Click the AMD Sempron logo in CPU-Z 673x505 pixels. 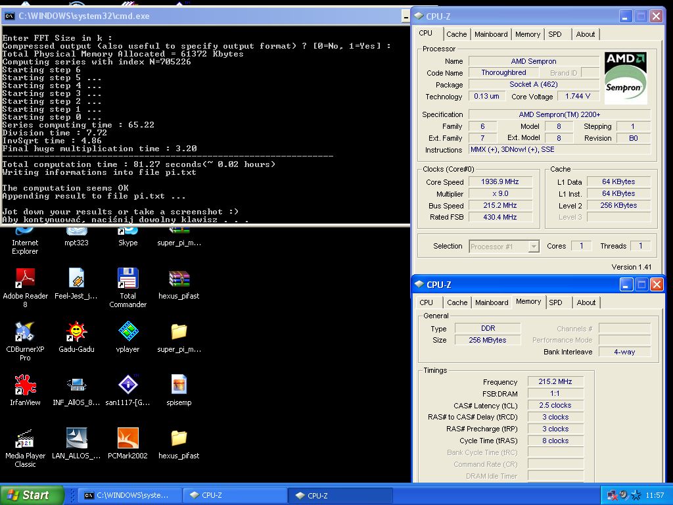pyautogui.click(x=626, y=78)
